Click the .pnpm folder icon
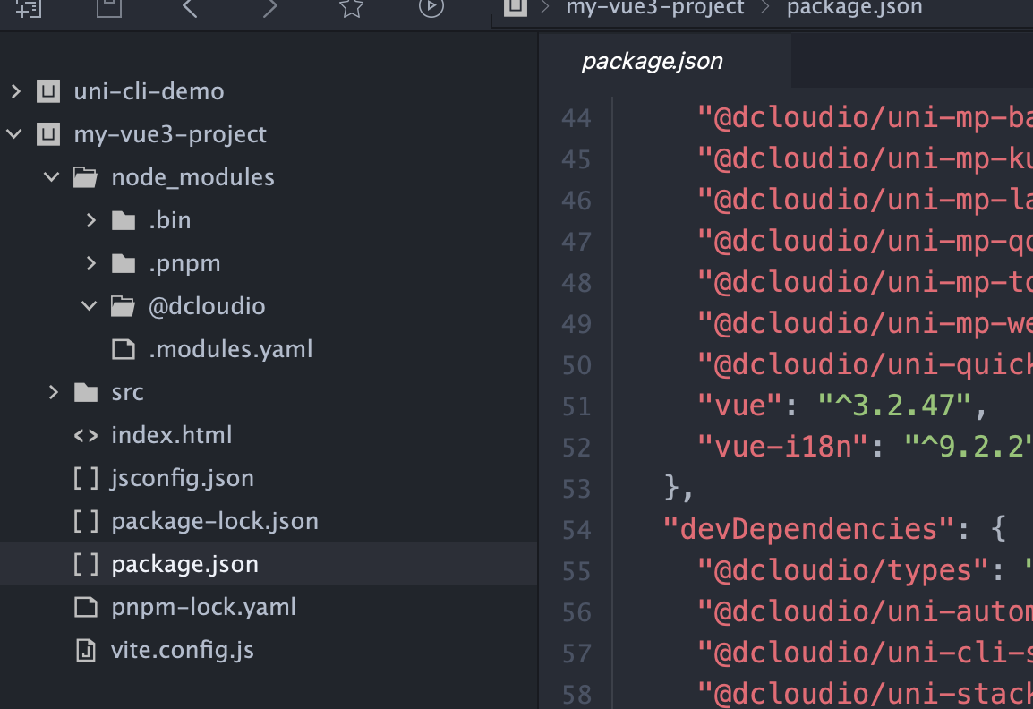The height and width of the screenshot is (709, 1033). [124, 263]
